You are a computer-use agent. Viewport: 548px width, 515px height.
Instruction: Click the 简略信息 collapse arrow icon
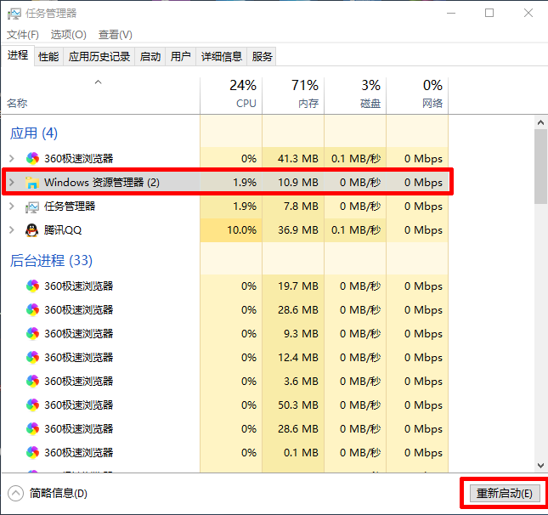(x=15, y=493)
